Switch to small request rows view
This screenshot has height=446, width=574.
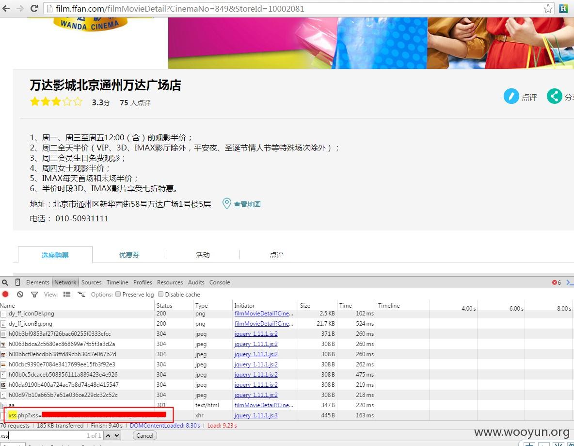[81, 294]
